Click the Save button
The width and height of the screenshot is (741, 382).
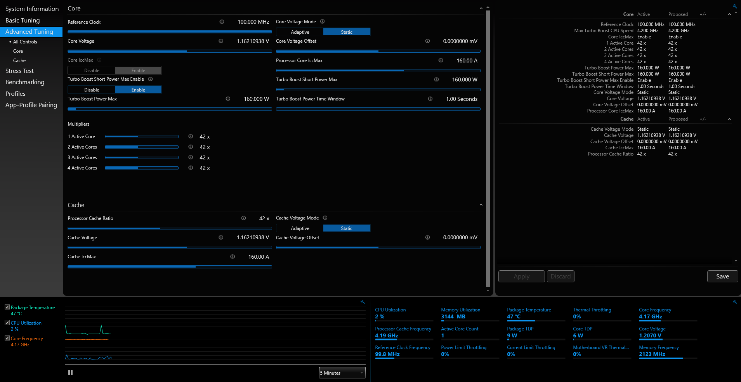pyautogui.click(x=722, y=276)
